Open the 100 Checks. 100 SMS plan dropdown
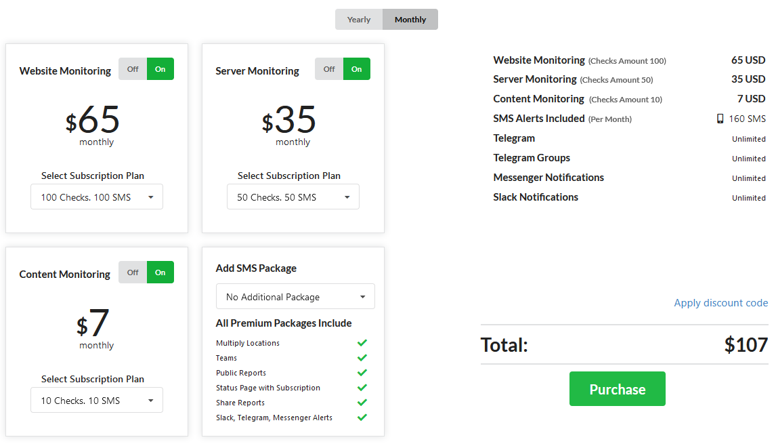Image resolution: width=776 pixels, height=446 pixels. pos(97,197)
